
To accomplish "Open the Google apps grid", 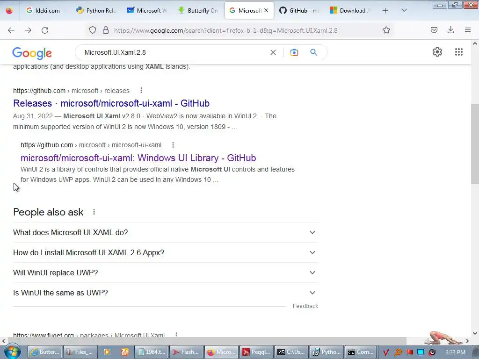I will (x=458, y=52).
